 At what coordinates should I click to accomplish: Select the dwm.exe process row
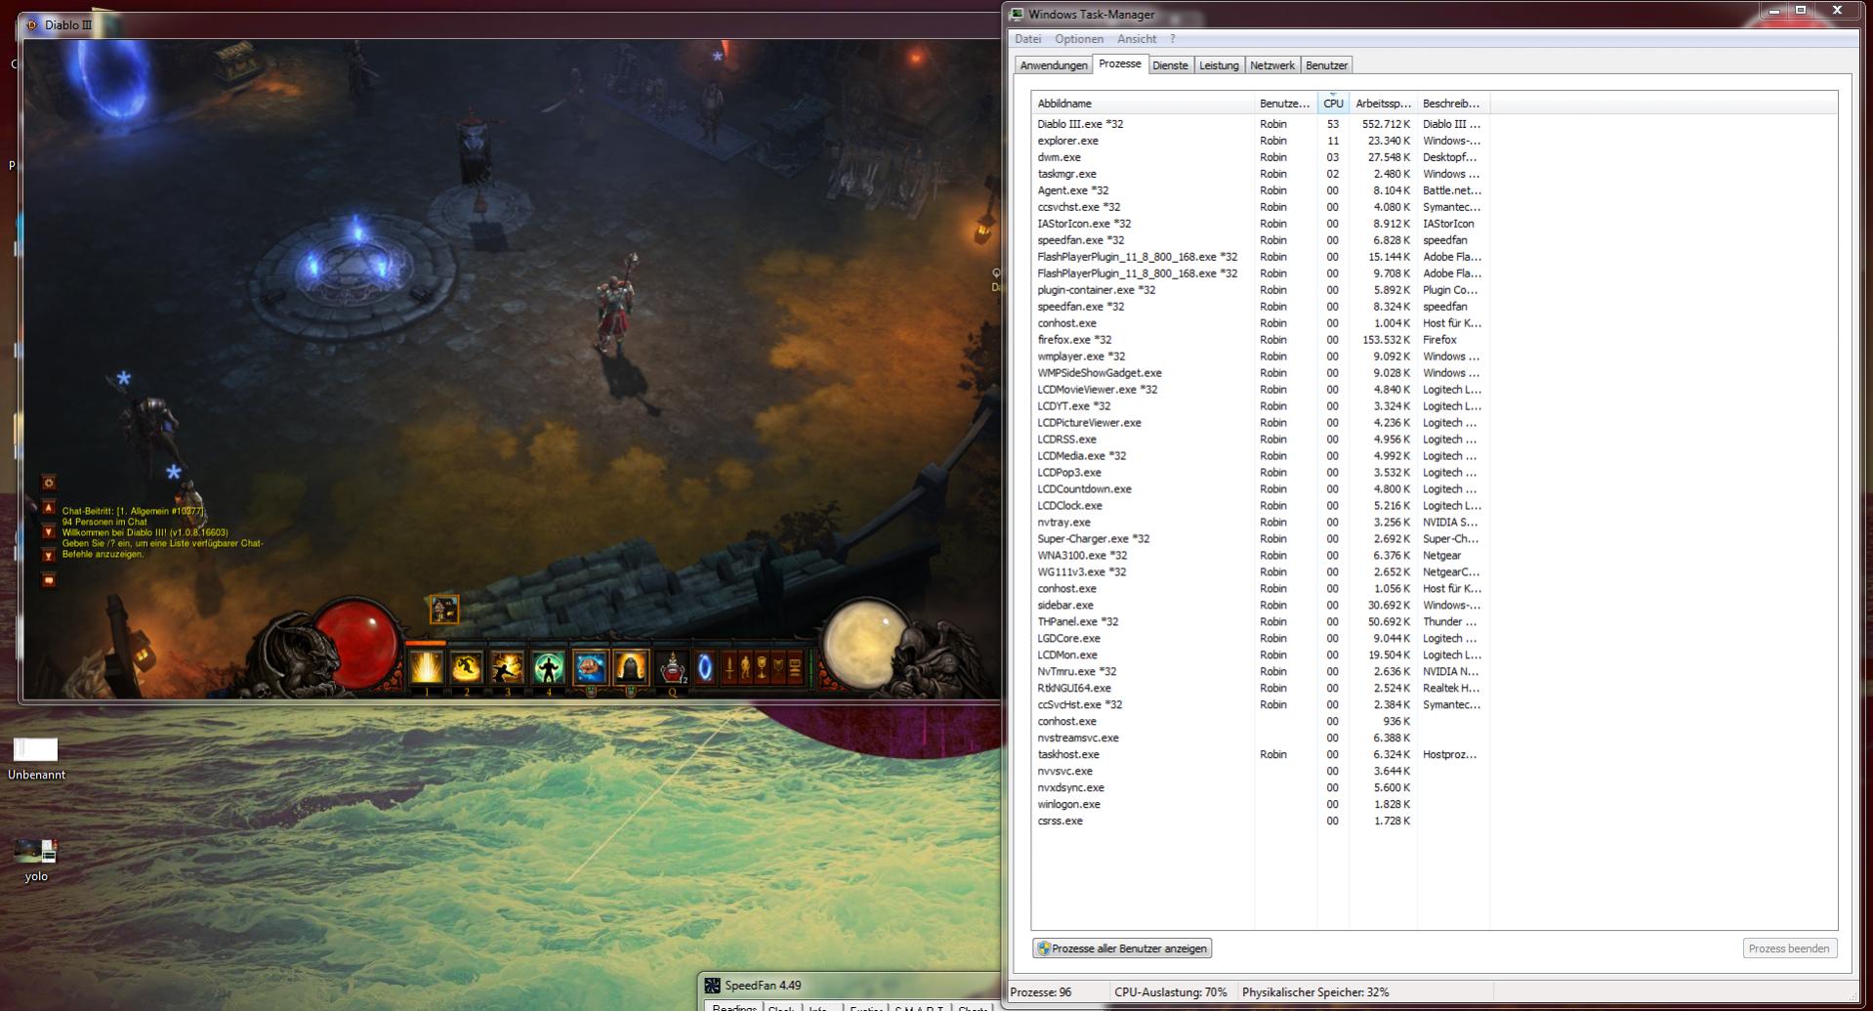tap(1260, 157)
